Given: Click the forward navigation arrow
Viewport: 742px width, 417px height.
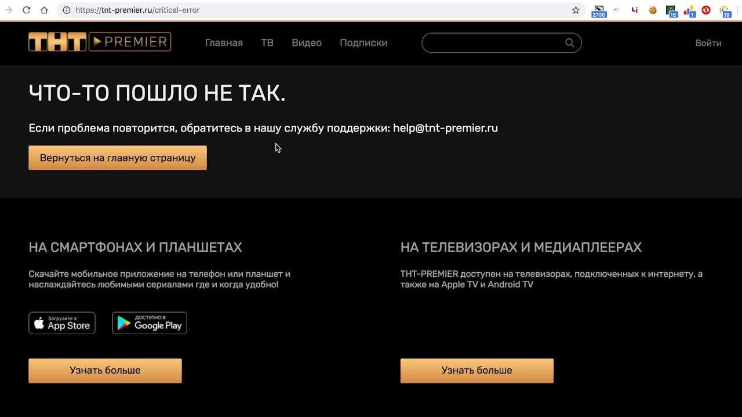Looking at the screenshot, I should [x=8, y=10].
